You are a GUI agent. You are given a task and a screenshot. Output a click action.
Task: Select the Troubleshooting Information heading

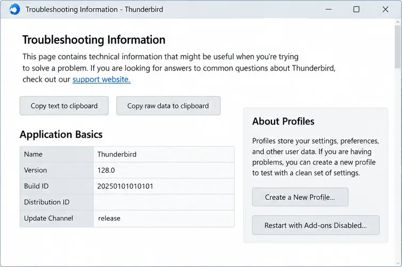[94, 40]
